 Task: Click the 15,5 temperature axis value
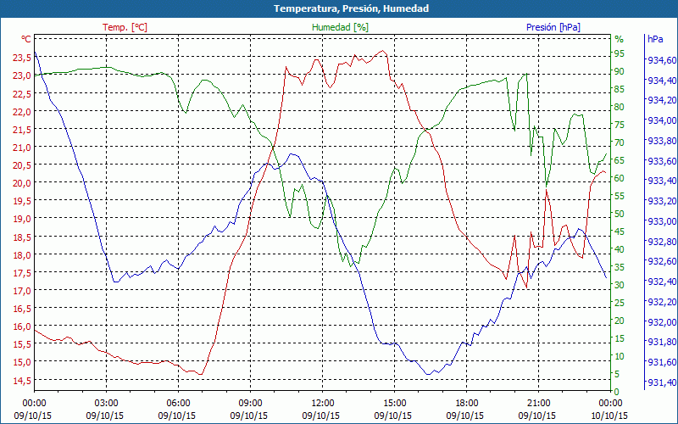pyautogui.click(x=22, y=344)
